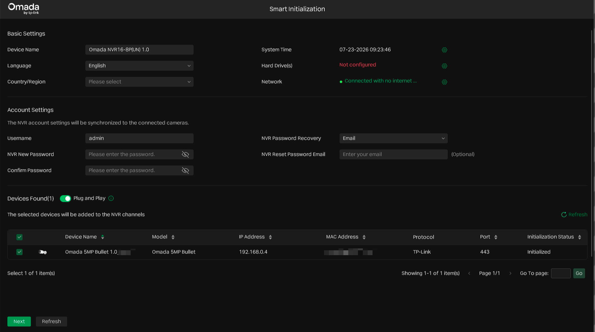Open Language dropdown showing English
595x332 pixels.
pyautogui.click(x=139, y=66)
